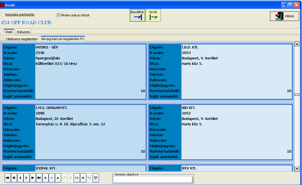
Task: Click company name I.B.D. Kft.
Action: pos(190,47)
